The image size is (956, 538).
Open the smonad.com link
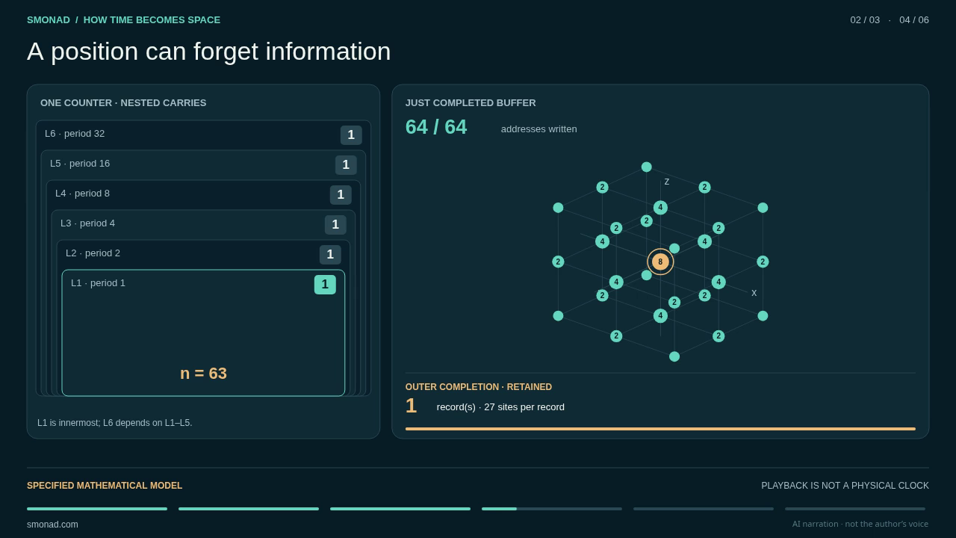52,525
